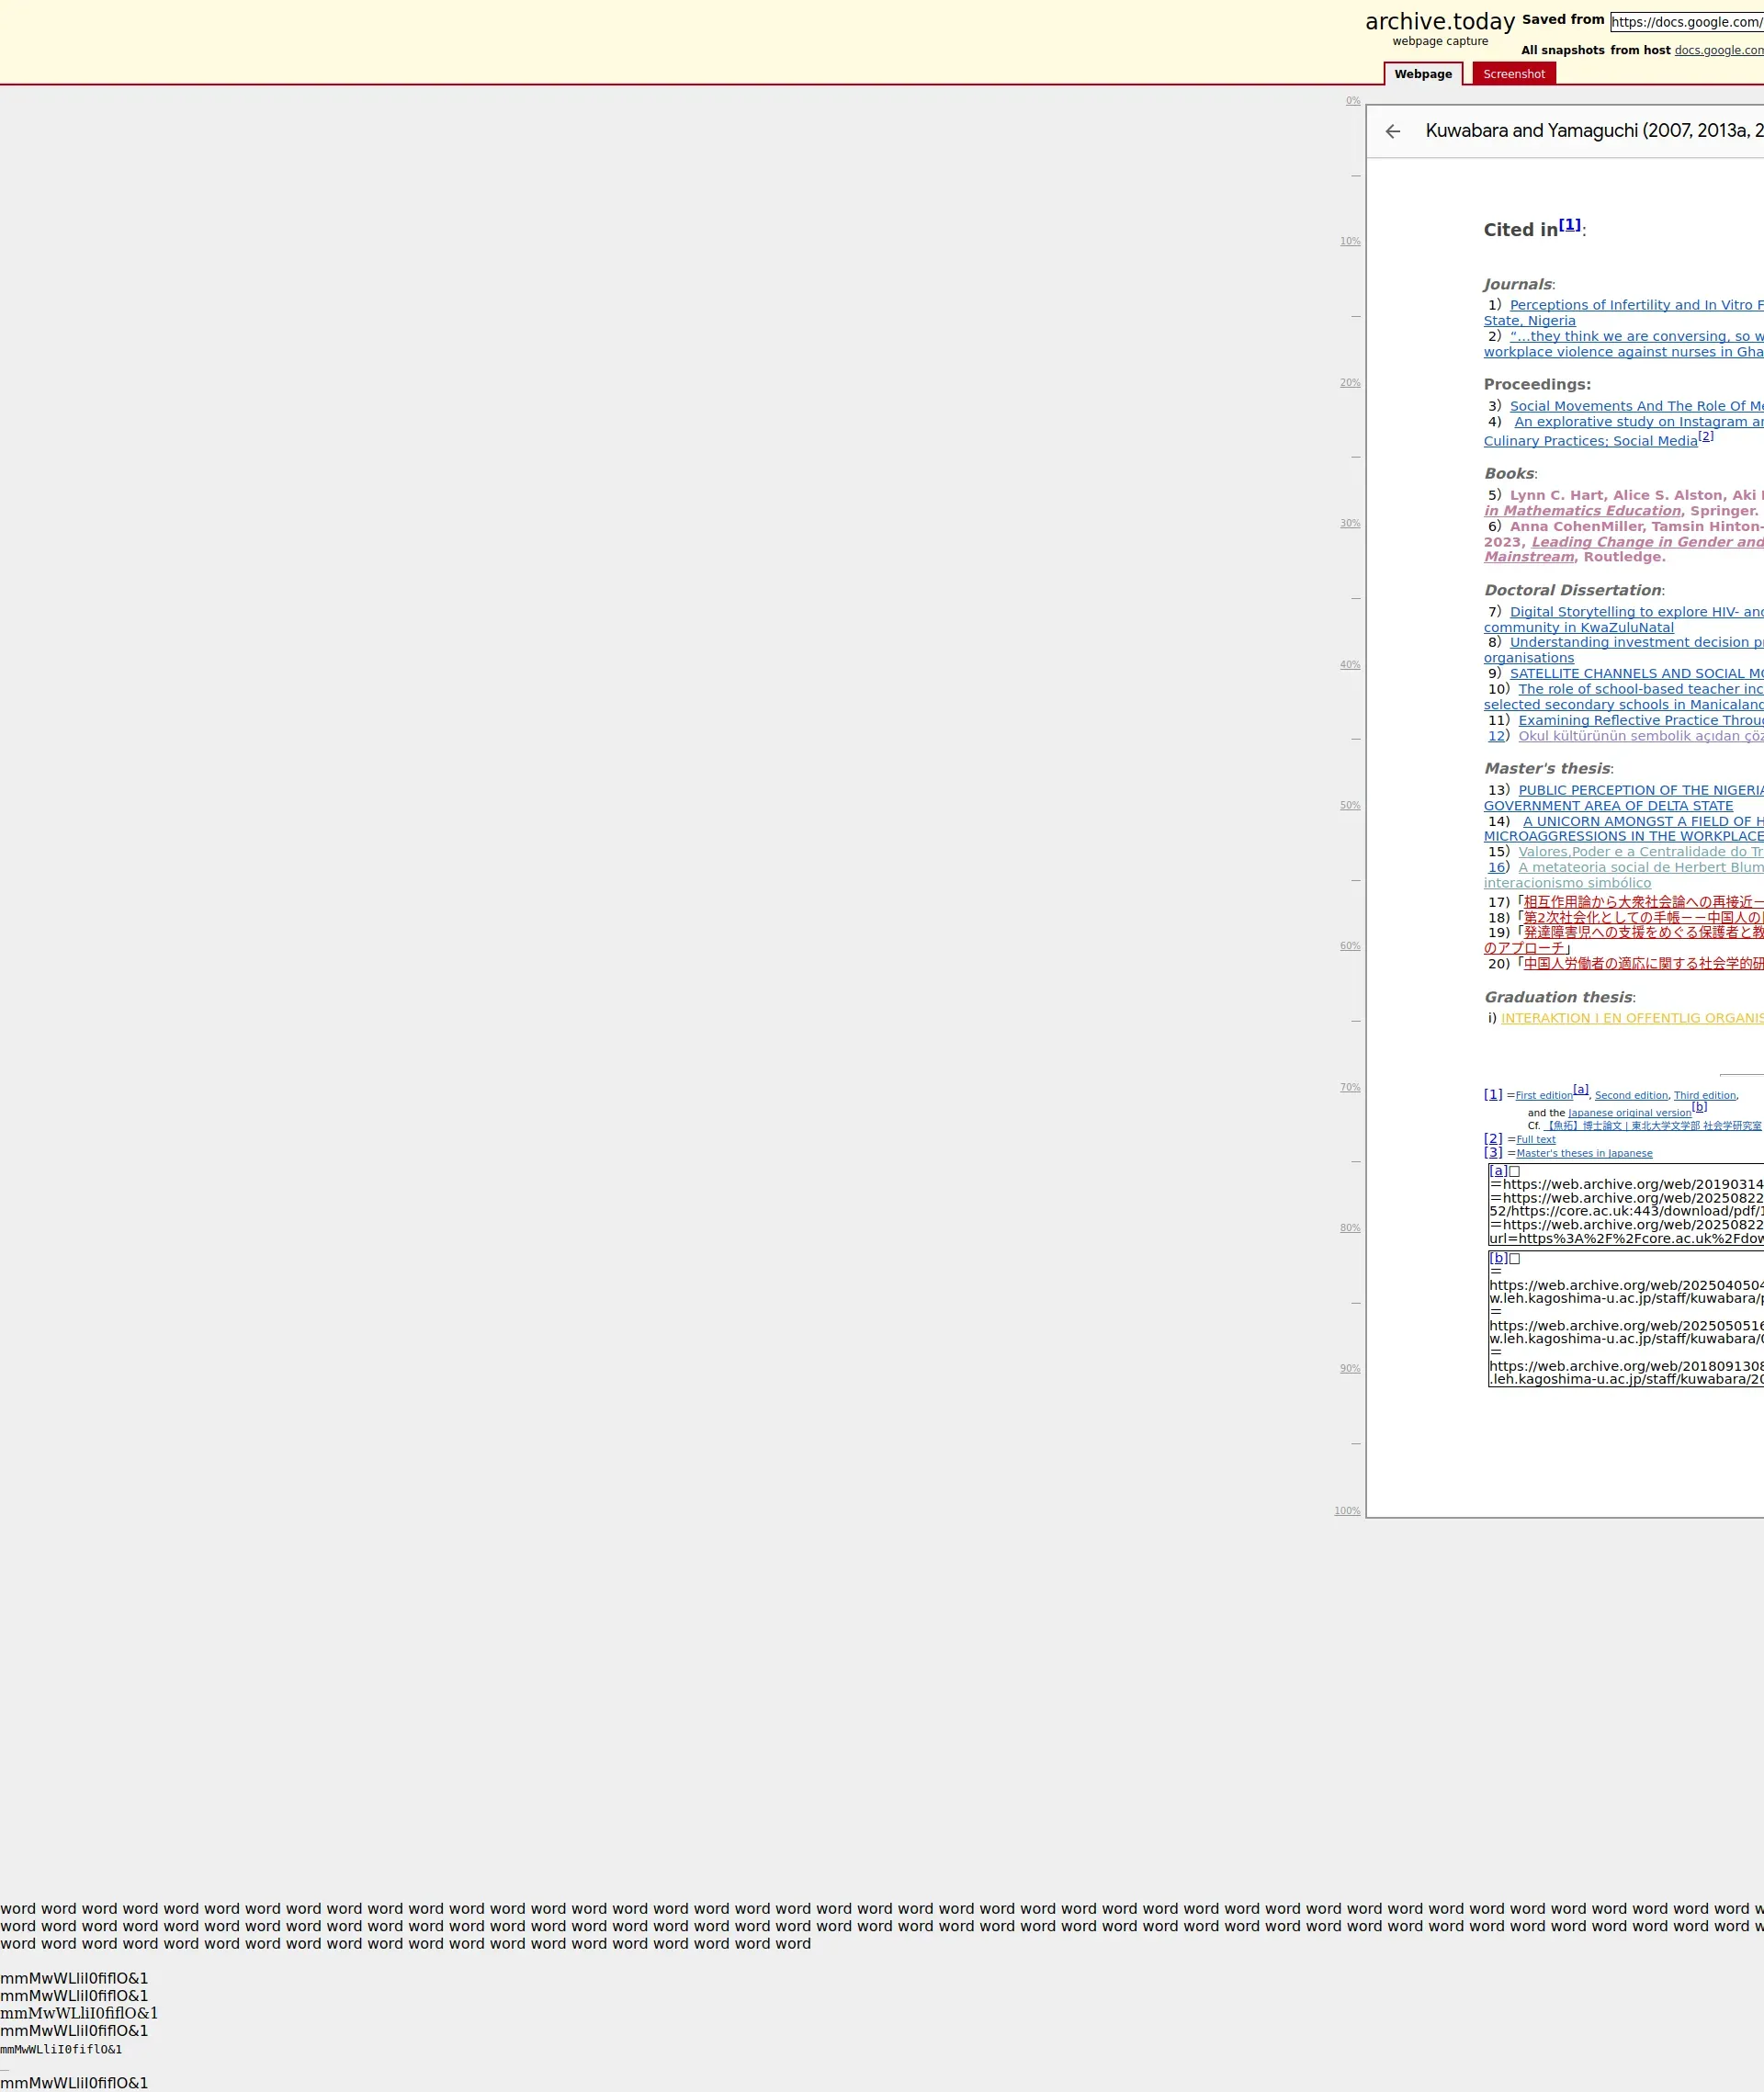Open the Japanese original version link
This screenshot has width=1764, height=2092.
pyautogui.click(x=1629, y=1113)
